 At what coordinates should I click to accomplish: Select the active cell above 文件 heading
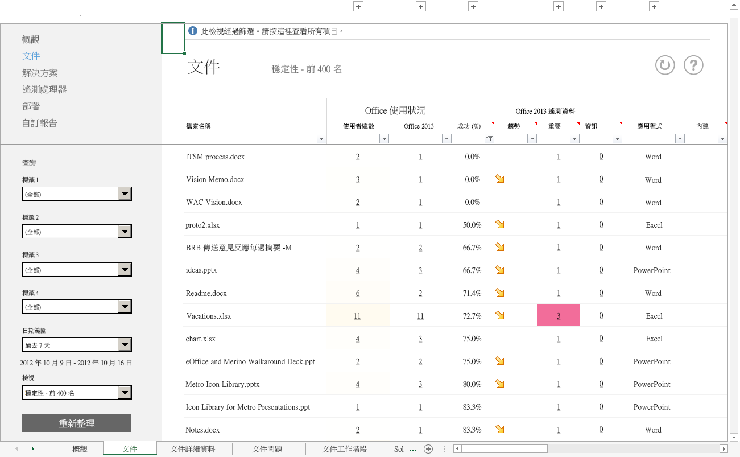[x=173, y=38]
